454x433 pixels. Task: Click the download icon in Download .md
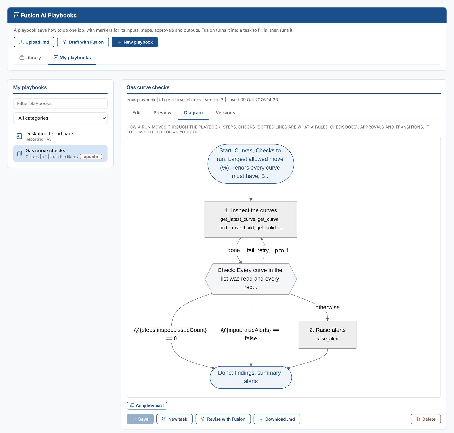pyautogui.click(x=261, y=419)
